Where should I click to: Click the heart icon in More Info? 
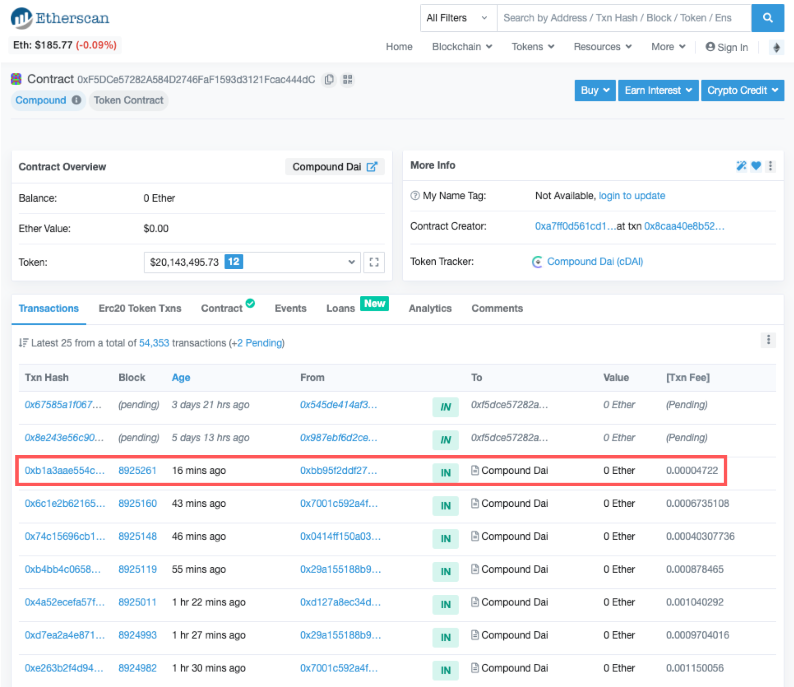756,166
